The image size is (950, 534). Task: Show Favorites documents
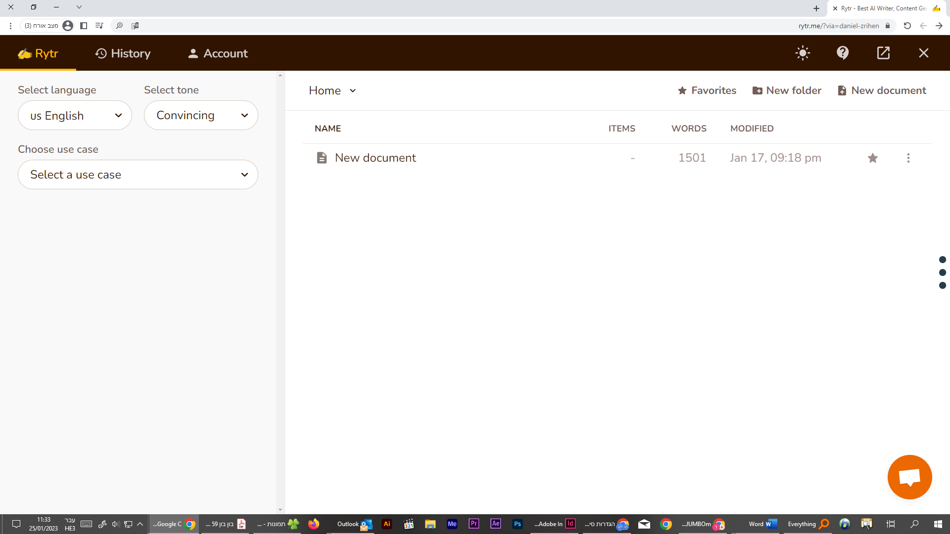coord(707,90)
